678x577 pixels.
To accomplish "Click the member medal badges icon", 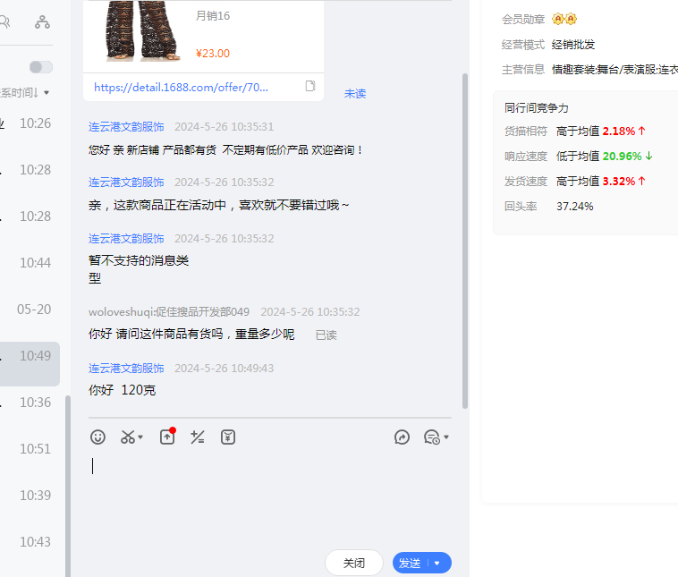I will [x=564, y=19].
